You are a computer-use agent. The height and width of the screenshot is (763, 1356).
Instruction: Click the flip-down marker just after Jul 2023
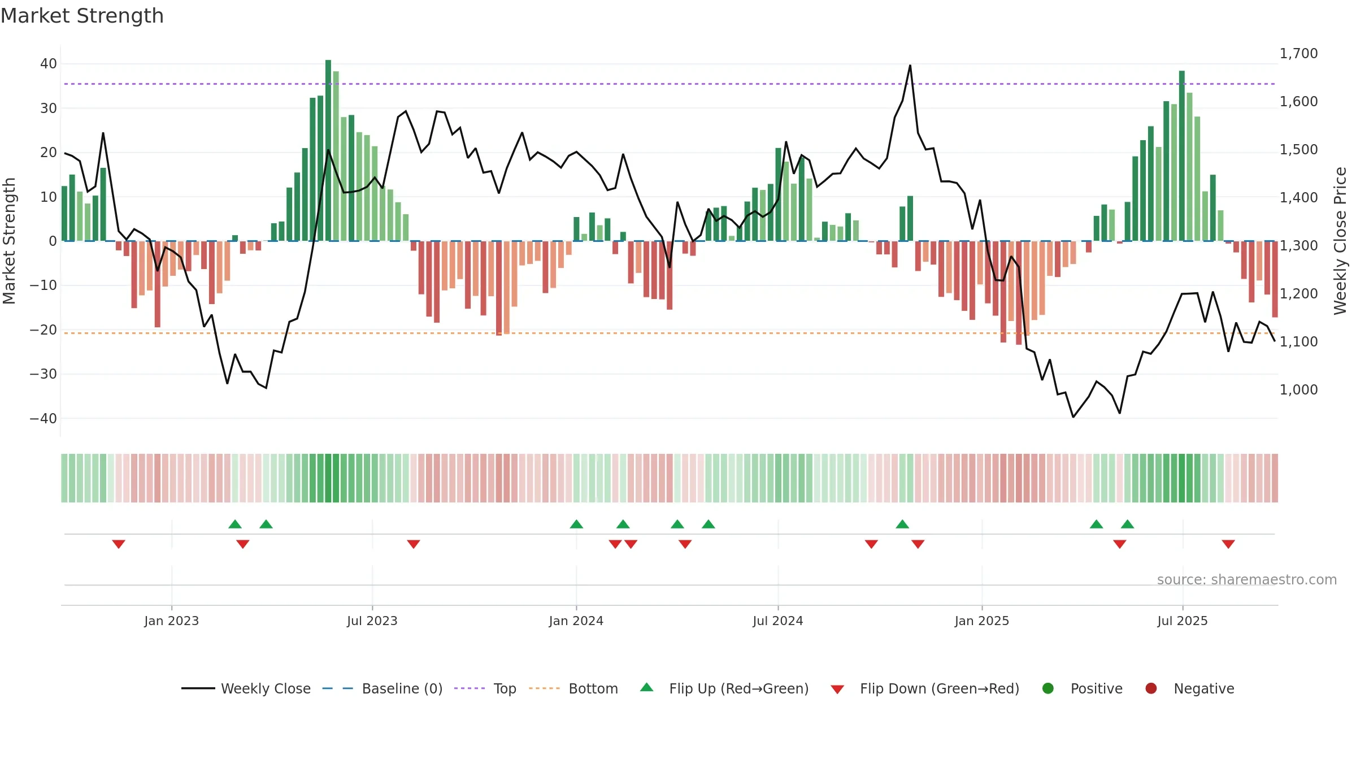pyautogui.click(x=414, y=544)
